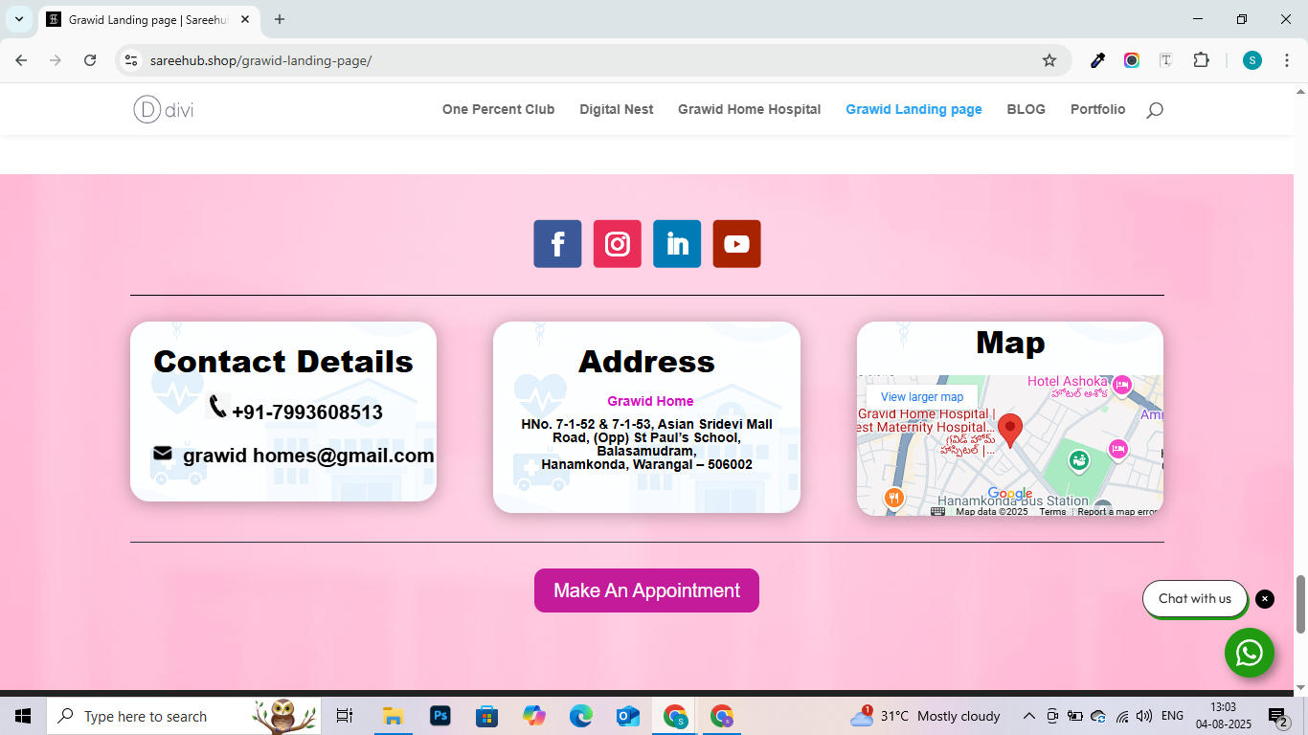Open the browser Extensions puzzle icon
Image resolution: width=1308 pixels, height=735 pixels.
tap(1201, 60)
